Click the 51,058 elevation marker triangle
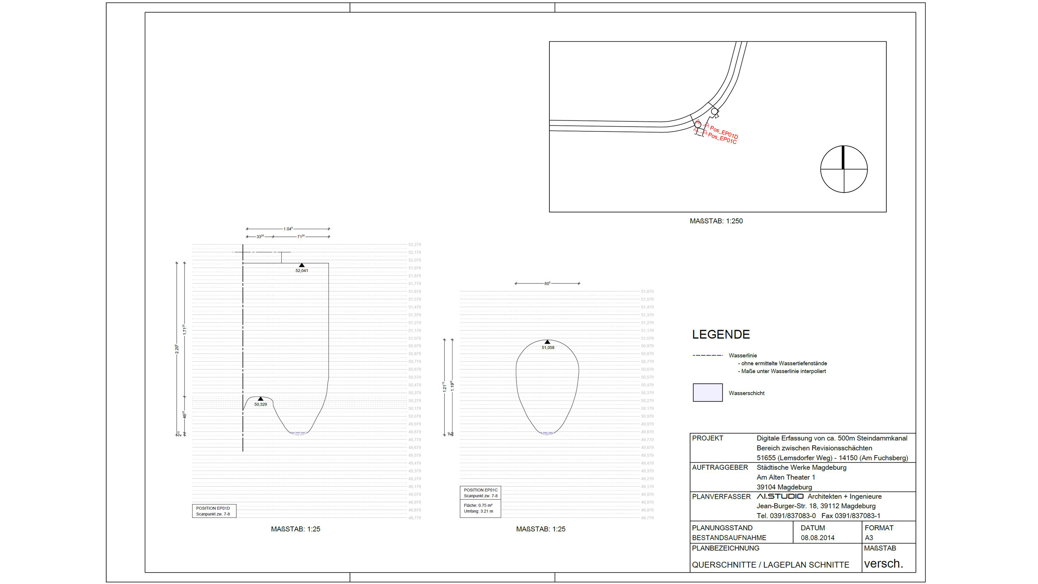1038x584 pixels. (x=547, y=342)
